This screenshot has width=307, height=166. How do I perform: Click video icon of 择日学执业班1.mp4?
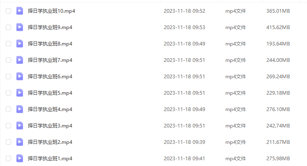pos(20,158)
